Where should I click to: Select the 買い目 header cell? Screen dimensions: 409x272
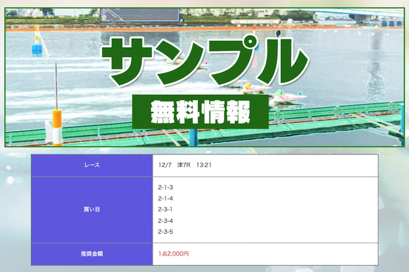(91, 209)
